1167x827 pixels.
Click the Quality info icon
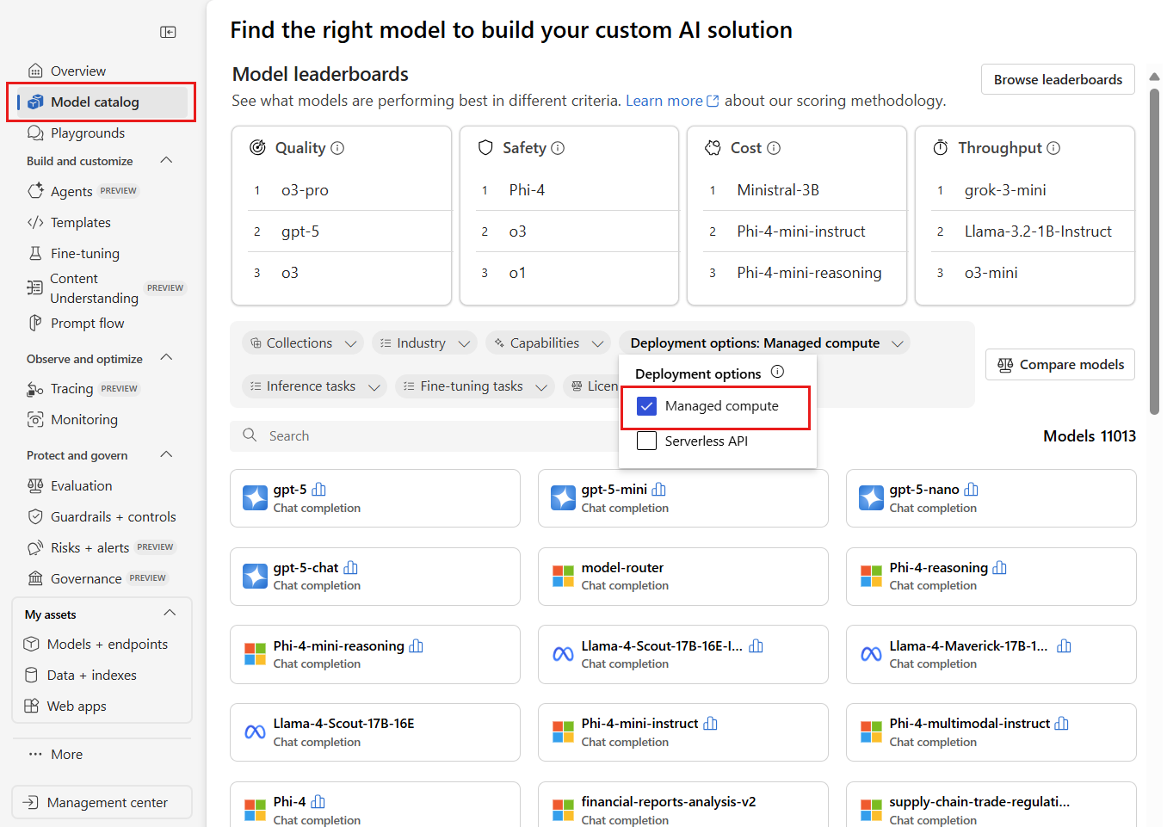337,148
